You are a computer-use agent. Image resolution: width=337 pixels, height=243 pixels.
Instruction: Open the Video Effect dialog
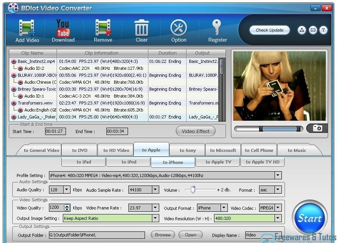(x=195, y=131)
